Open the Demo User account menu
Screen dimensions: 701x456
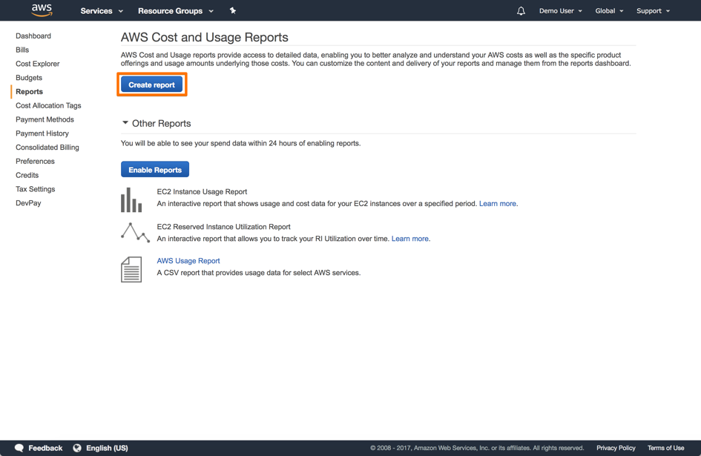(x=560, y=11)
